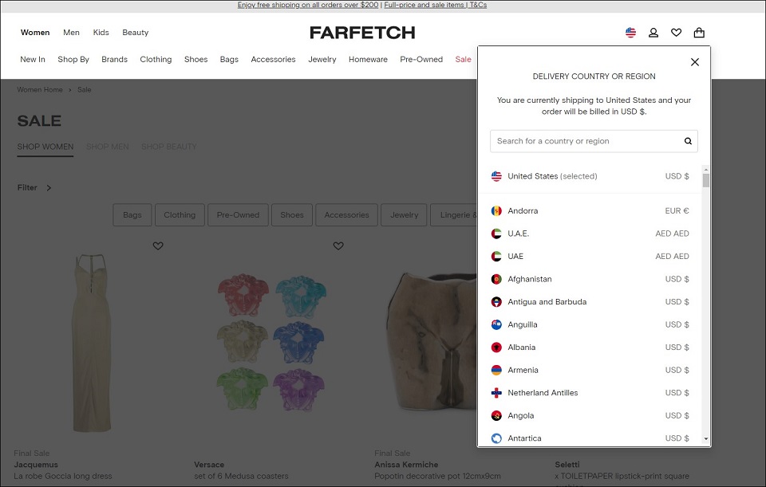Viewport: 766px width, 487px height.
Task: Click the FARFETCH logo
Action: click(x=362, y=33)
